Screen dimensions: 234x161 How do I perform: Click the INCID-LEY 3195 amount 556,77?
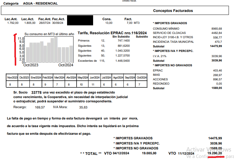[x=217, y=38]
